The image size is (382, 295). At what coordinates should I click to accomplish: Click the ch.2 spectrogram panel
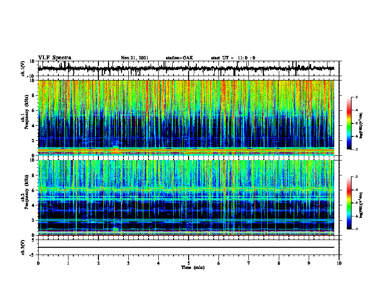[186, 198]
